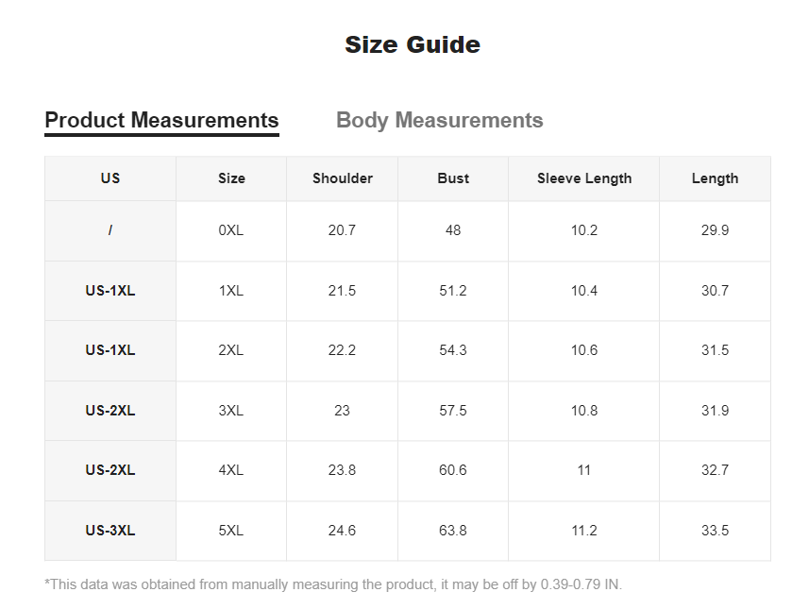
Task: Select the Product Measurements tab
Action: click(x=162, y=120)
